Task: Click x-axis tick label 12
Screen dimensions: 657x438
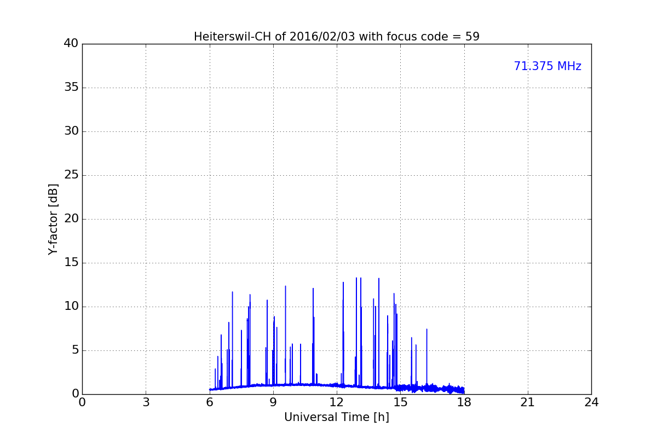Action: 337,402
